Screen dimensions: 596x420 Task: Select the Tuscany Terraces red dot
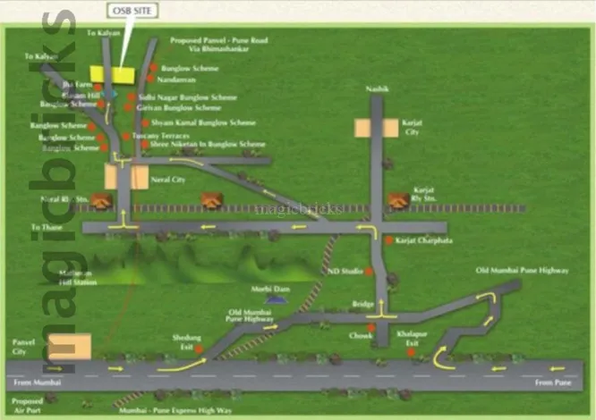click(124, 136)
